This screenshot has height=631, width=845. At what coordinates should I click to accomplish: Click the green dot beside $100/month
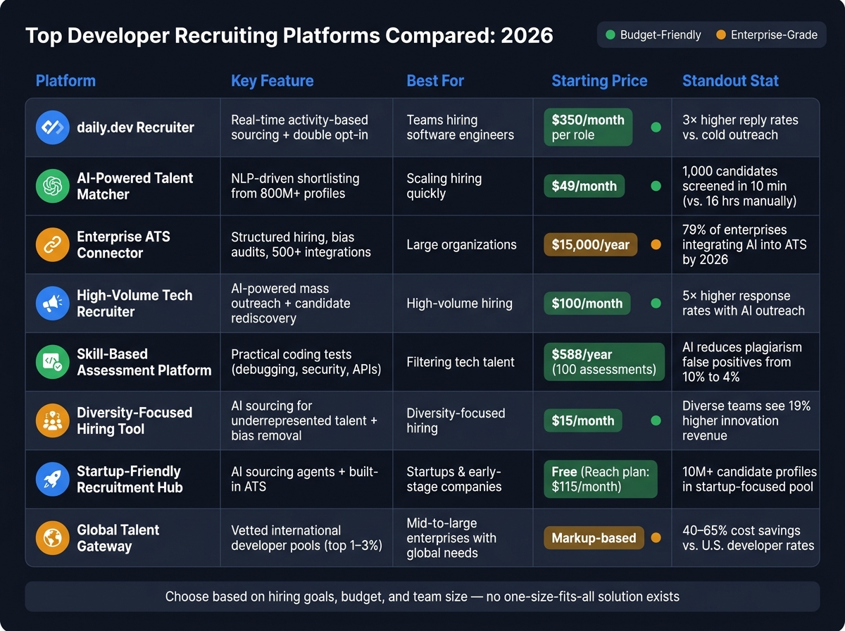point(656,304)
